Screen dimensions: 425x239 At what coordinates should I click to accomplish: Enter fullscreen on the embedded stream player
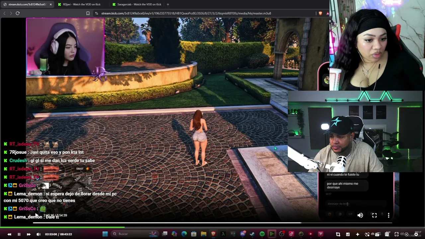(374, 215)
